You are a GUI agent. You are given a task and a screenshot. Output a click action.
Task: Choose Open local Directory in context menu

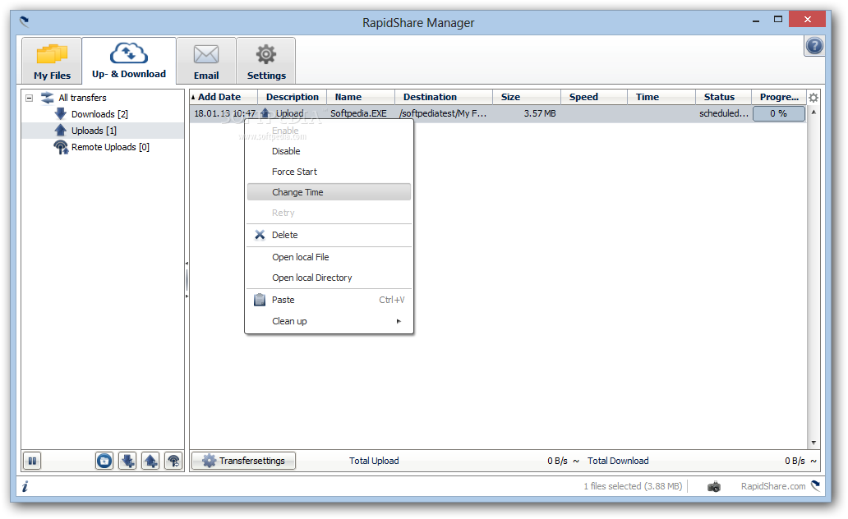click(x=329, y=278)
